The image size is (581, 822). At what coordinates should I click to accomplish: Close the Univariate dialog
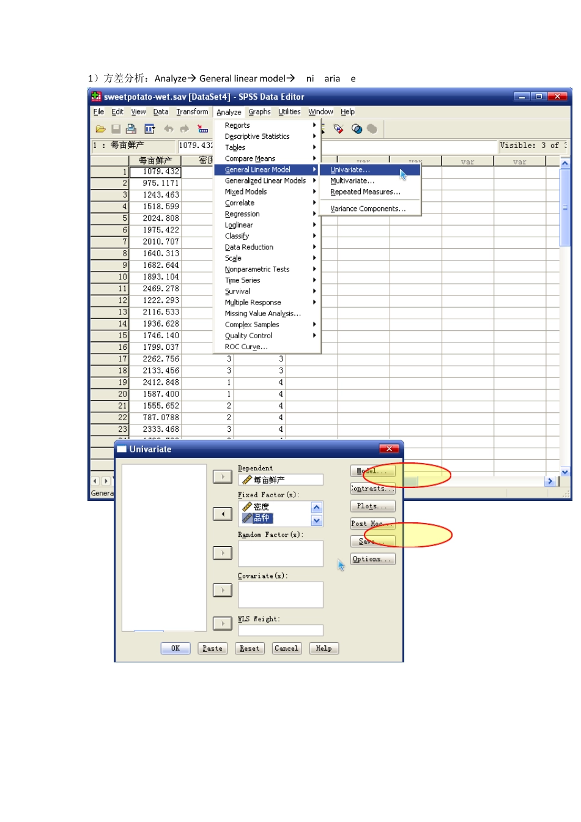click(389, 449)
